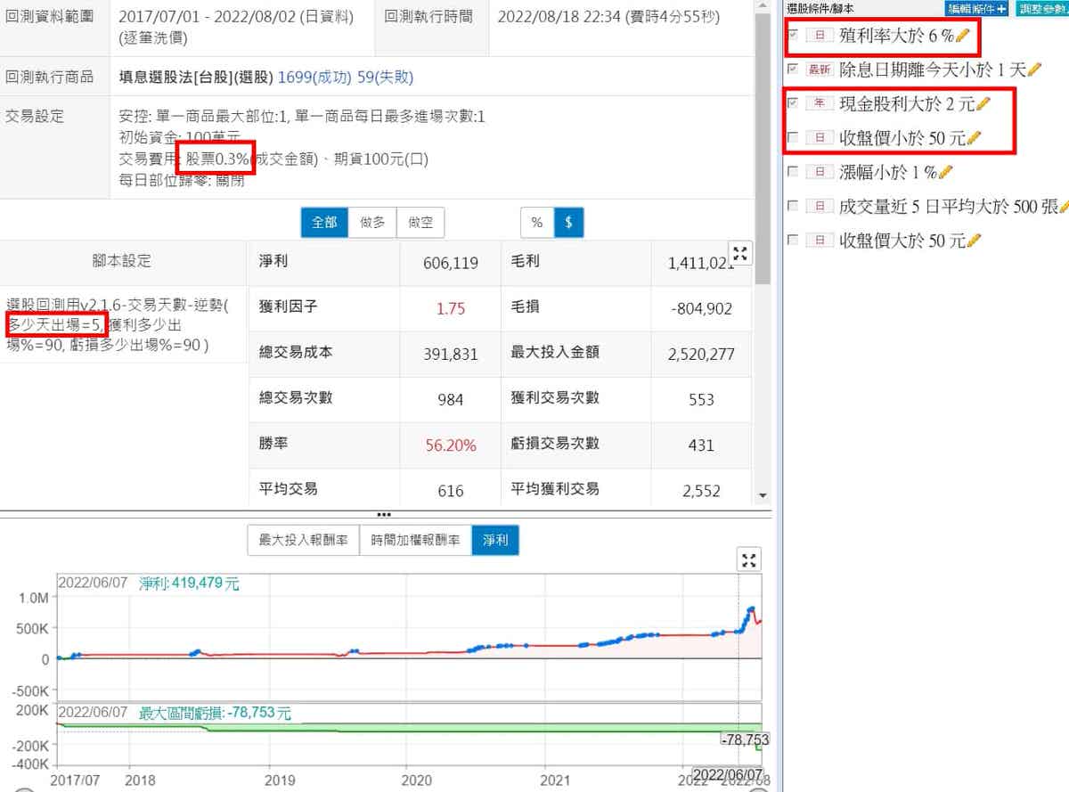Click scroll-down arrow of statistics table
Screen dimensions: 1069x792
tap(762, 495)
